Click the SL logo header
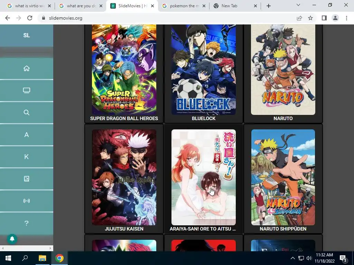The image size is (354, 265). coord(26,36)
